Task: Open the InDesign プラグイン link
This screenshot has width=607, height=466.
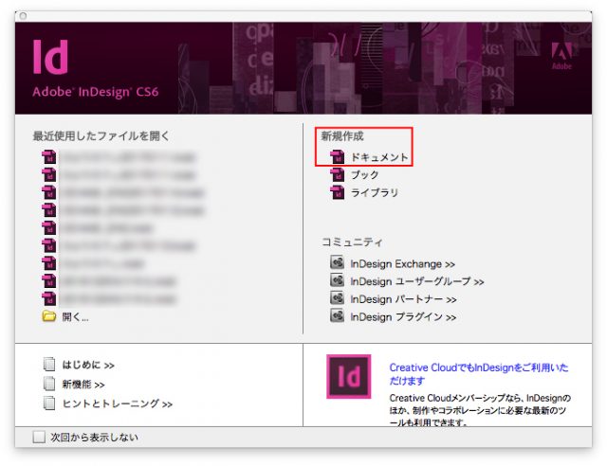Action: 403,316
